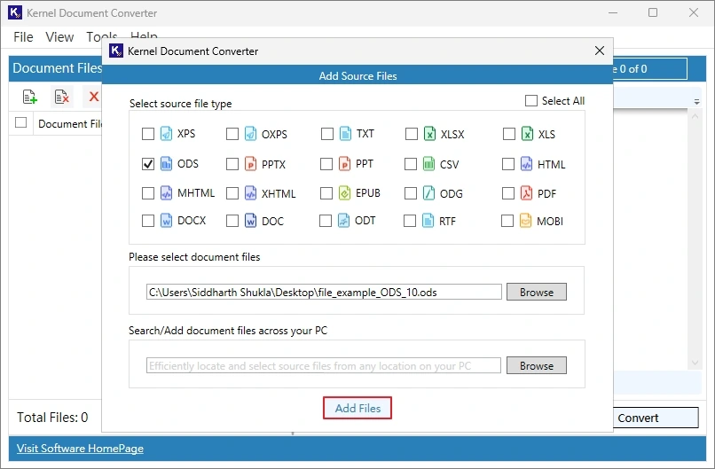This screenshot has width=715, height=469.
Task: Check the CSV checkbox
Action: 411,164
